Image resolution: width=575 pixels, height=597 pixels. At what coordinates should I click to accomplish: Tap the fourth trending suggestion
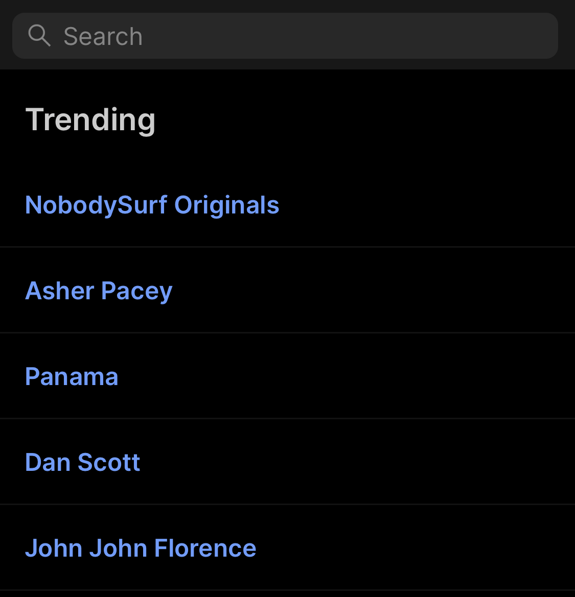pos(82,463)
